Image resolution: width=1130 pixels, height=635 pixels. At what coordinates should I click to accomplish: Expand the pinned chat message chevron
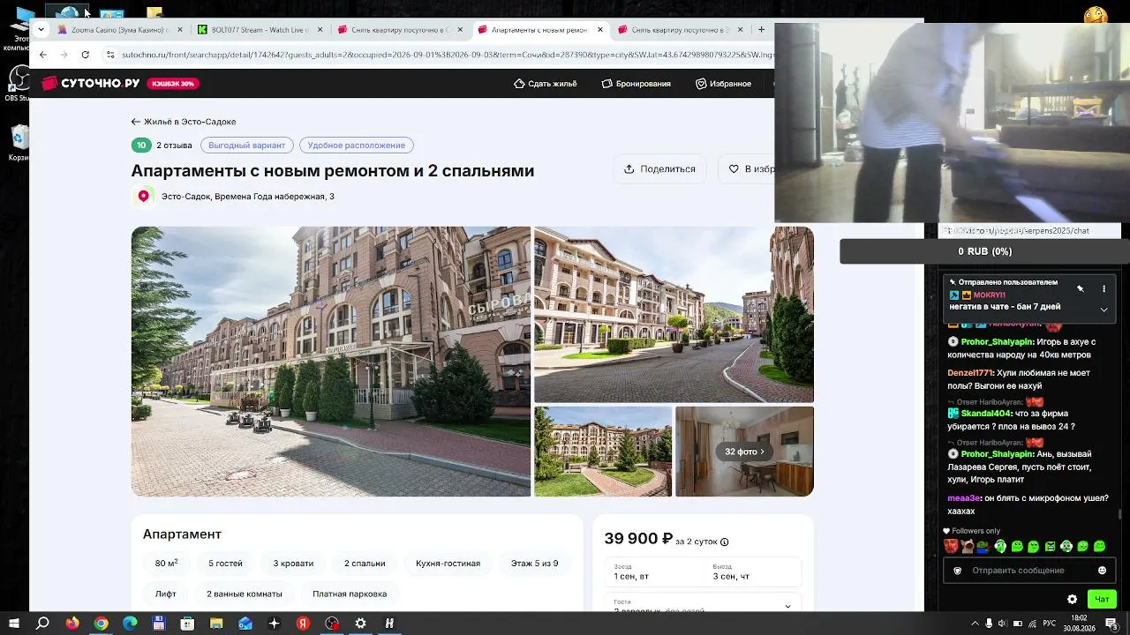[1104, 310]
